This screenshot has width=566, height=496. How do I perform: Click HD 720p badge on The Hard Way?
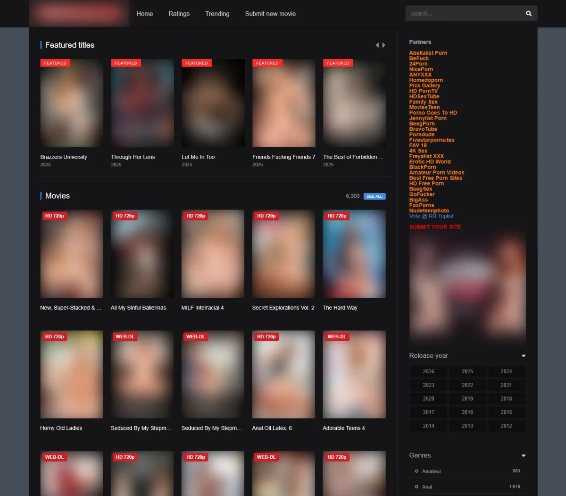pyautogui.click(x=337, y=216)
